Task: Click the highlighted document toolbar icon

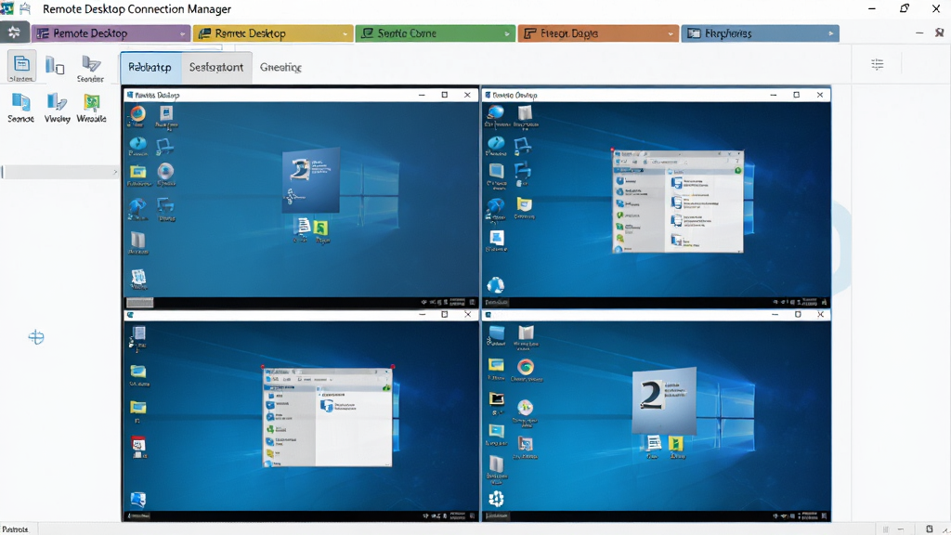Action: tap(21, 67)
